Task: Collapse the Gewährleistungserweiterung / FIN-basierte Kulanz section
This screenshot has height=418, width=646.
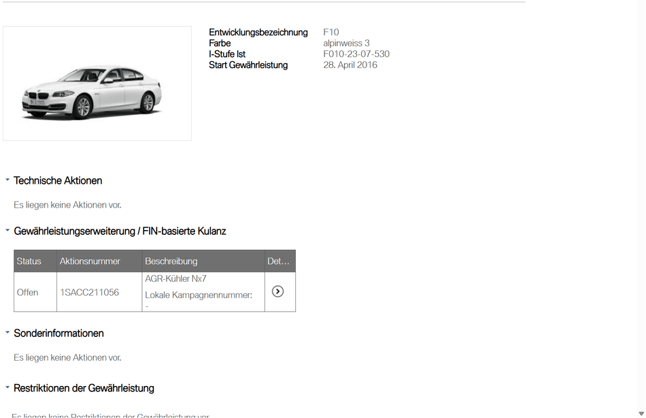Action: (7, 231)
